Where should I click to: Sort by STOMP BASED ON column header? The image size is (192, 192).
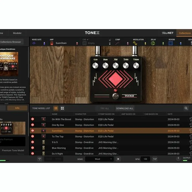click(106, 114)
